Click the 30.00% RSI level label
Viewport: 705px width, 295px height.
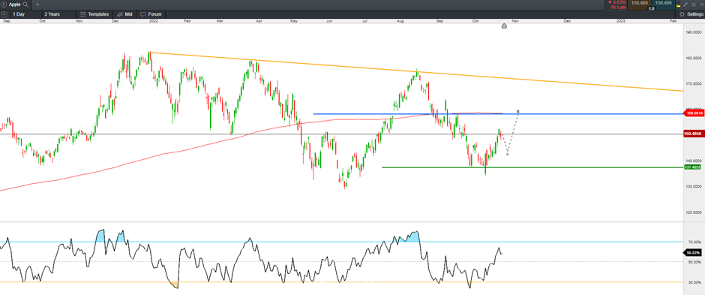[694, 282]
